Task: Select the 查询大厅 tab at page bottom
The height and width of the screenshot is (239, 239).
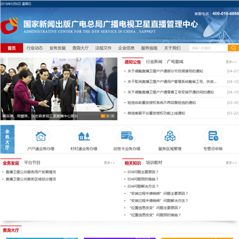Action: point(11,230)
